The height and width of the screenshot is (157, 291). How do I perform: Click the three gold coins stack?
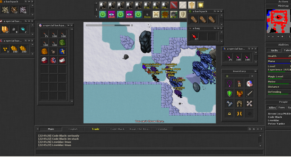click(x=5, y=49)
